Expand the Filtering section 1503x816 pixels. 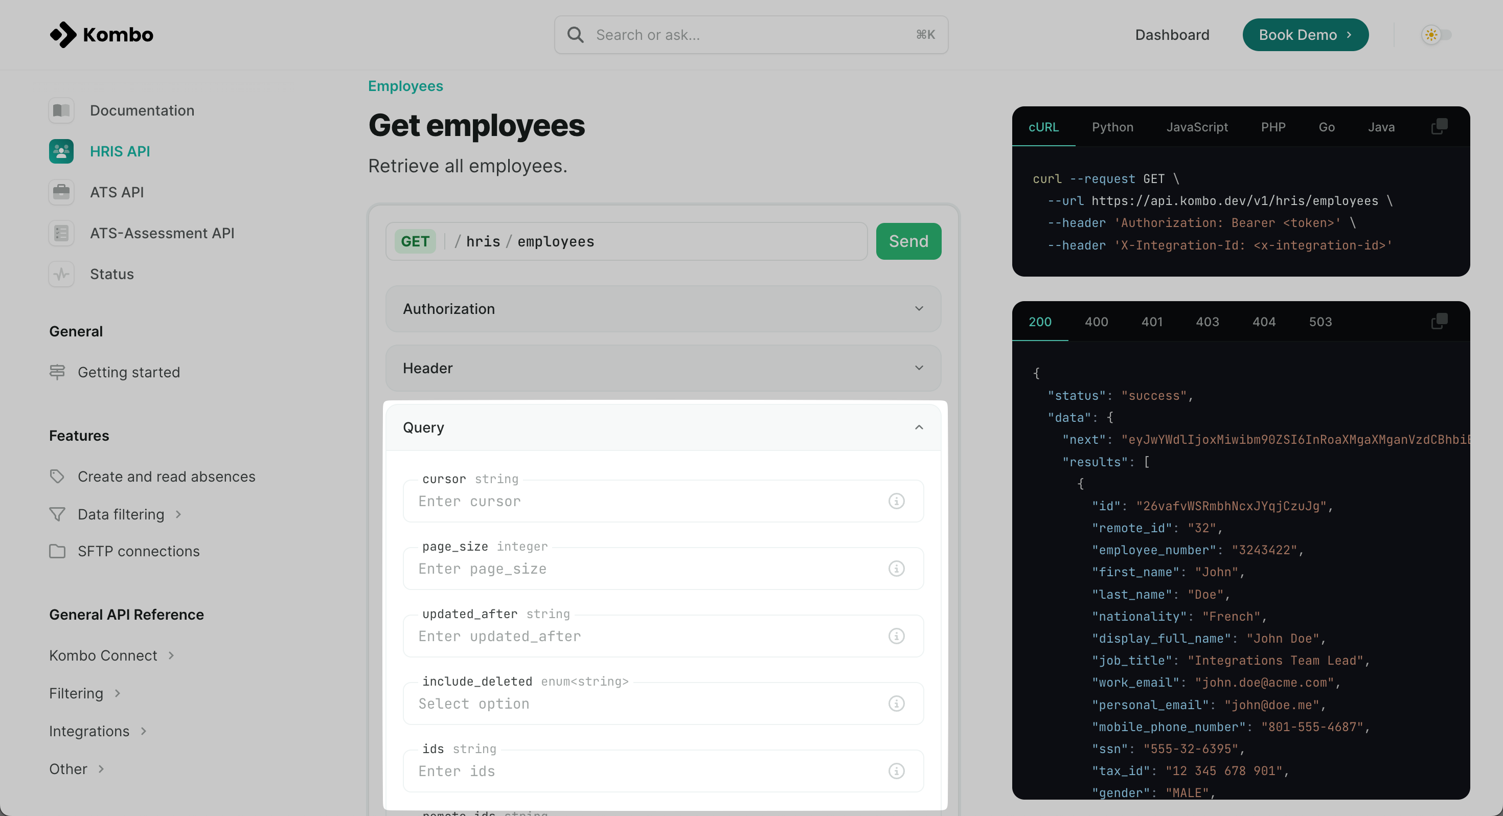117,693
